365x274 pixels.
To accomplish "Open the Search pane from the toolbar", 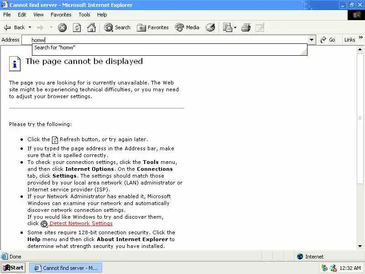I will click(117, 27).
